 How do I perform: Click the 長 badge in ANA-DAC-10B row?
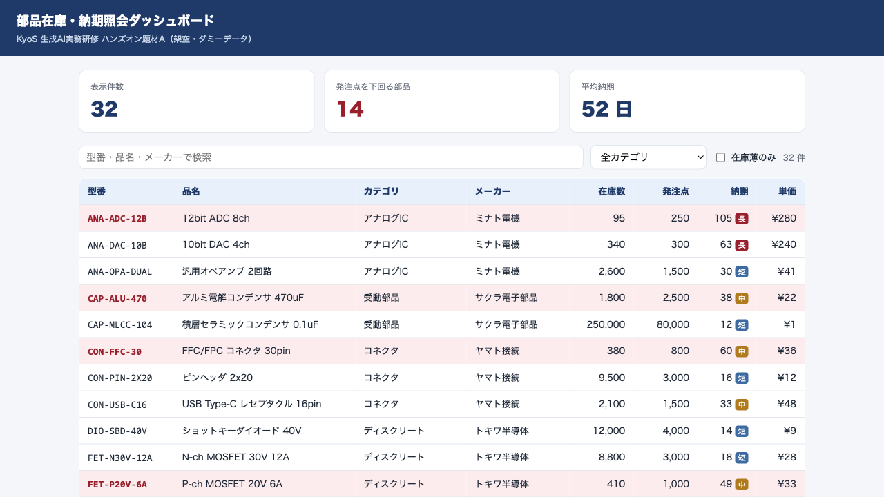coord(742,245)
